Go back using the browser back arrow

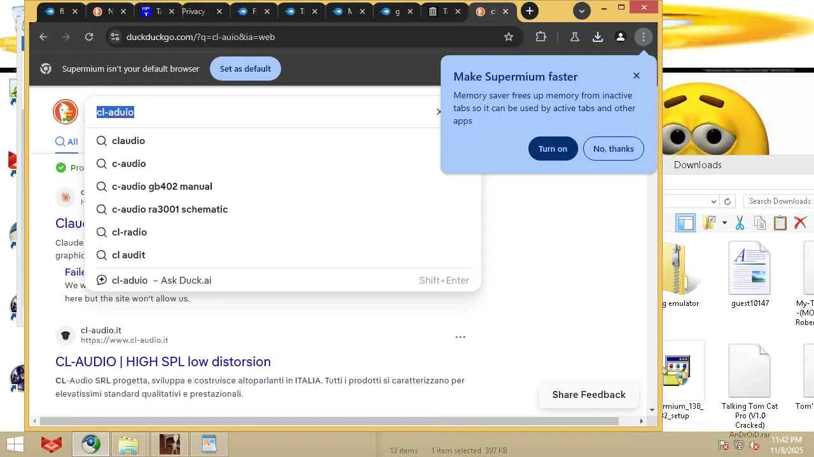[x=43, y=37]
